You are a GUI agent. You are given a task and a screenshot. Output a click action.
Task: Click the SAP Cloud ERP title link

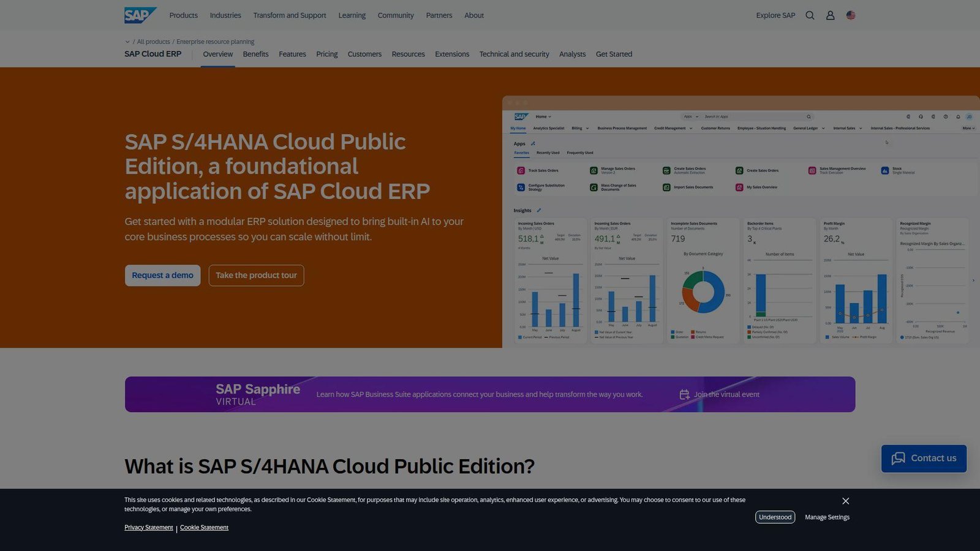click(x=153, y=54)
